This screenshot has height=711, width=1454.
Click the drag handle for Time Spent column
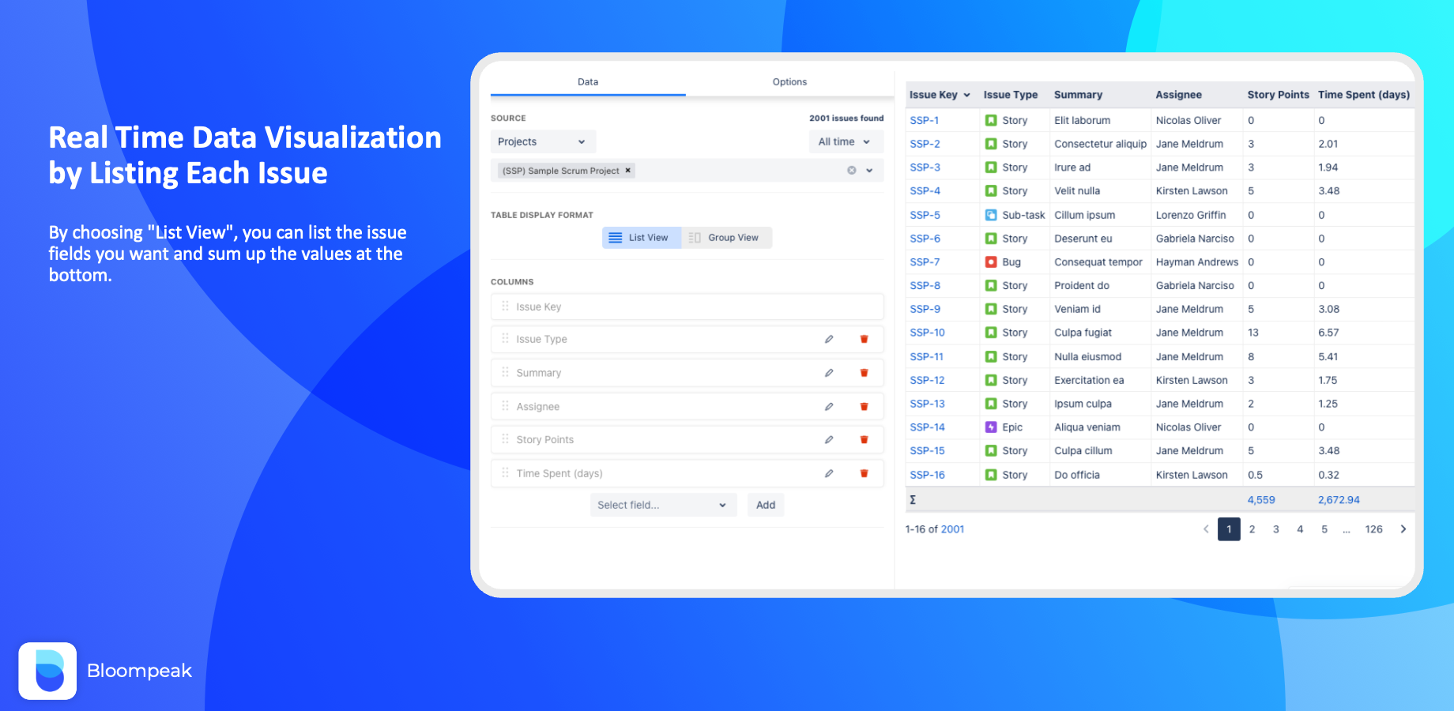tap(505, 474)
